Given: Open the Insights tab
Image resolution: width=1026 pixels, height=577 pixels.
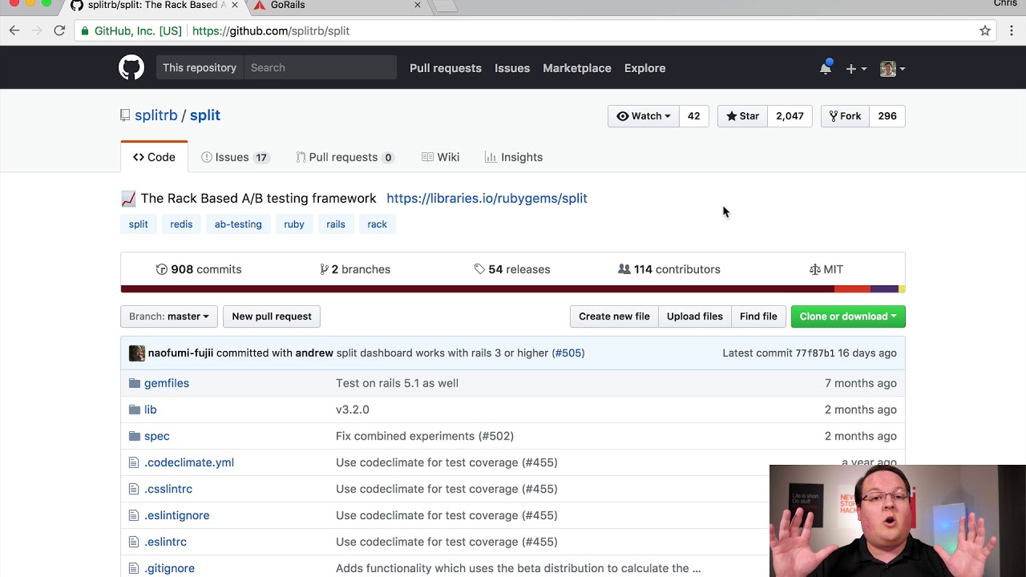Looking at the screenshot, I should pyautogui.click(x=514, y=157).
